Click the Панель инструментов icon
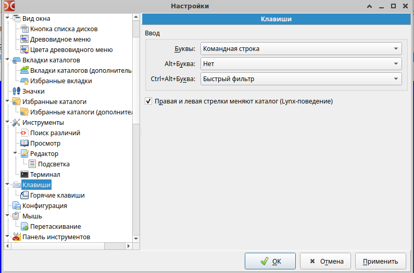This screenshot has width=414, height=273. click(16, 237)
